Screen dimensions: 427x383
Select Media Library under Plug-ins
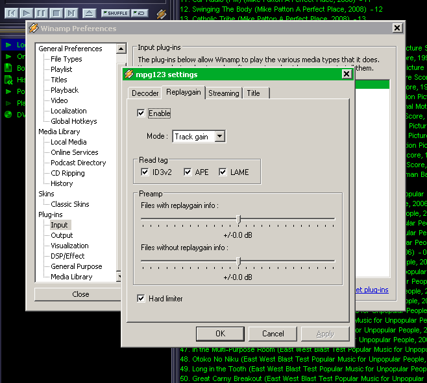point(71,277)
